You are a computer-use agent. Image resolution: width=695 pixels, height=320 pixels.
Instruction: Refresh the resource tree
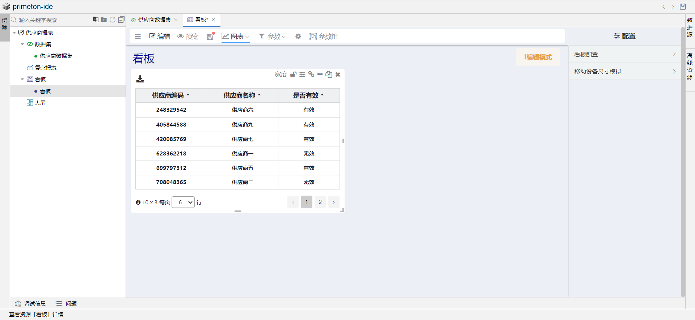[113, 20]
